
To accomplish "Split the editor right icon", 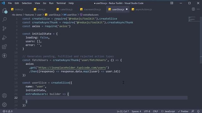I will [x=193, y=9].
